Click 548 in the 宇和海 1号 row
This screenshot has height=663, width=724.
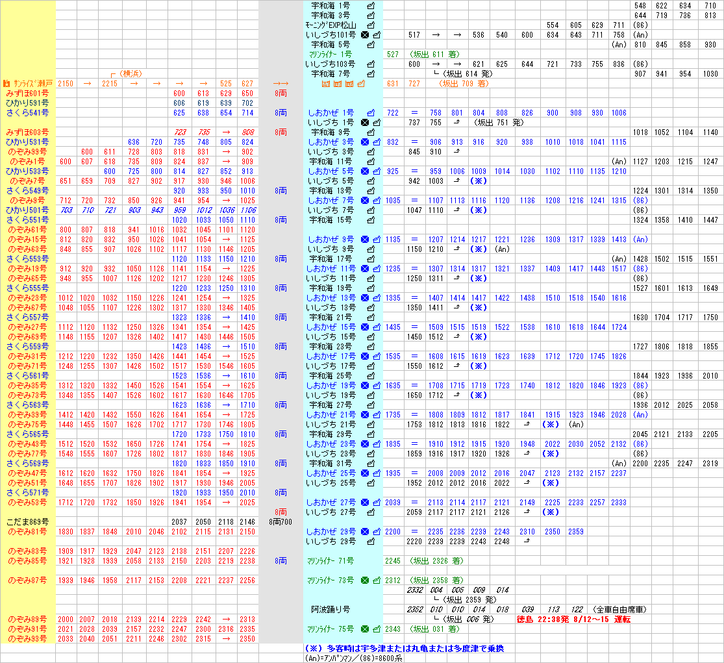[x=640, y=6]
